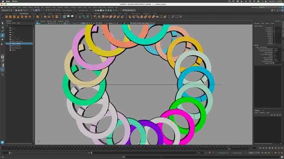Click the polygon Type (T) shelf icon
The width and height of the screenshot is (284, 159).
(x=53, y=17)
